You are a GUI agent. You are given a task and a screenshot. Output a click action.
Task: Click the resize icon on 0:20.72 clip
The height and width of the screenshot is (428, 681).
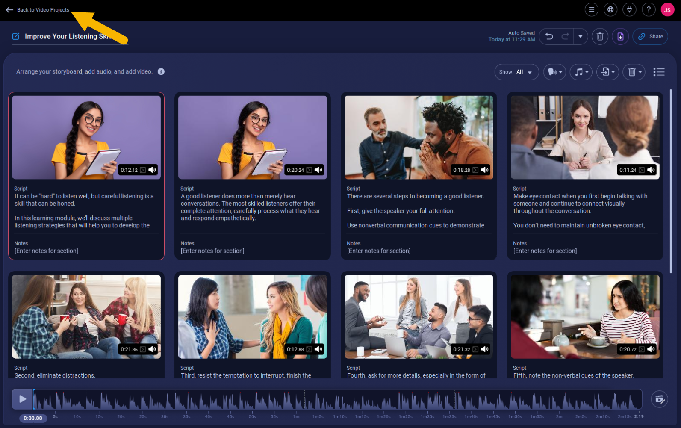(x=642, y=349)
